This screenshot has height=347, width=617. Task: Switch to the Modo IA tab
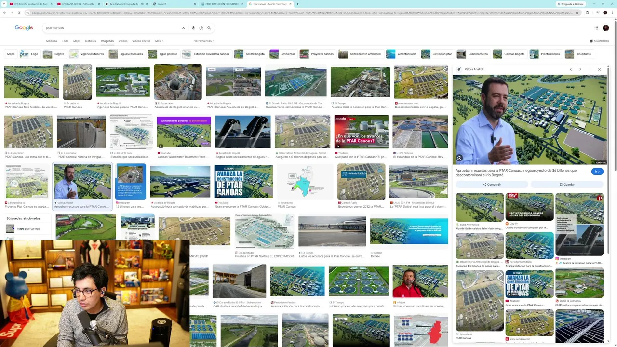point(52,41)
